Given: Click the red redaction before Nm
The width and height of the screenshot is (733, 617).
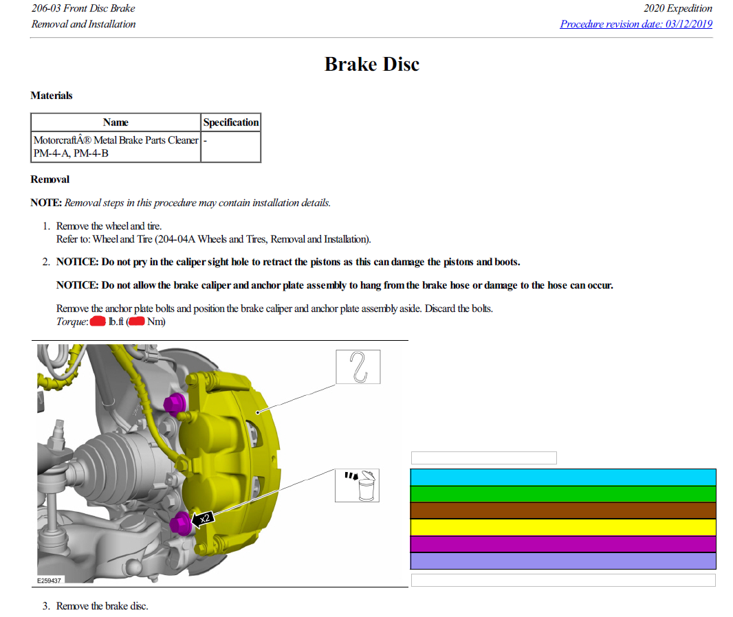Looking at the screenshot, I should (x=136, y=322).
